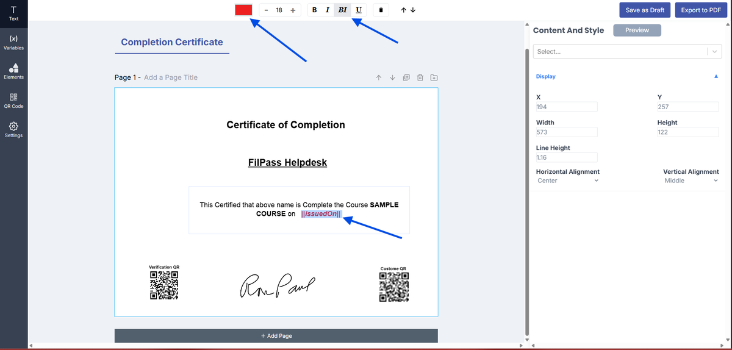Increase font size with plus button
This screenshot has width=732, height=350.
coord(293,10)
